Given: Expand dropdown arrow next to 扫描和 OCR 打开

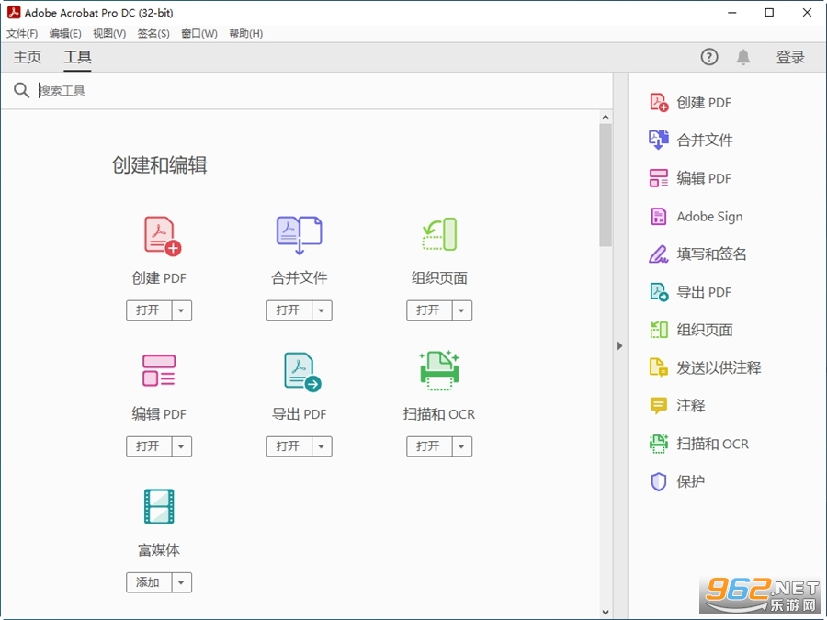Looking at the screenshot, I should pyautogui.click(x=461, y=446).
